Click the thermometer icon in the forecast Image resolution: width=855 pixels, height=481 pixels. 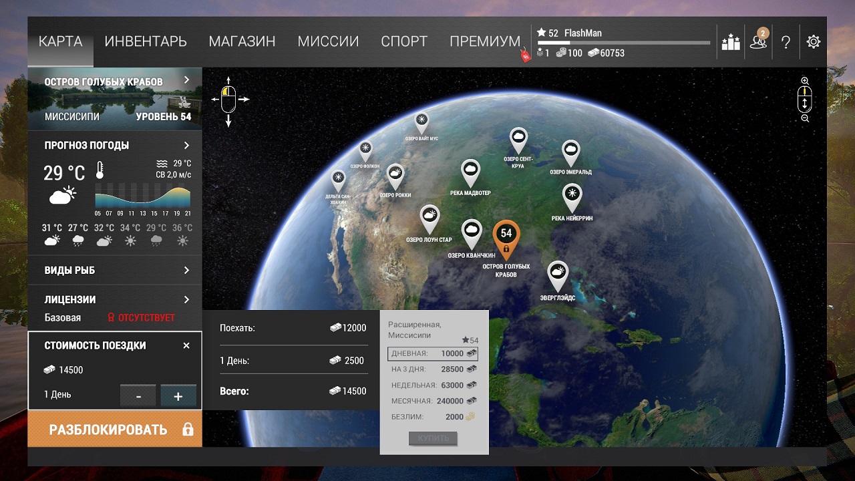click(x=100, y=171)
